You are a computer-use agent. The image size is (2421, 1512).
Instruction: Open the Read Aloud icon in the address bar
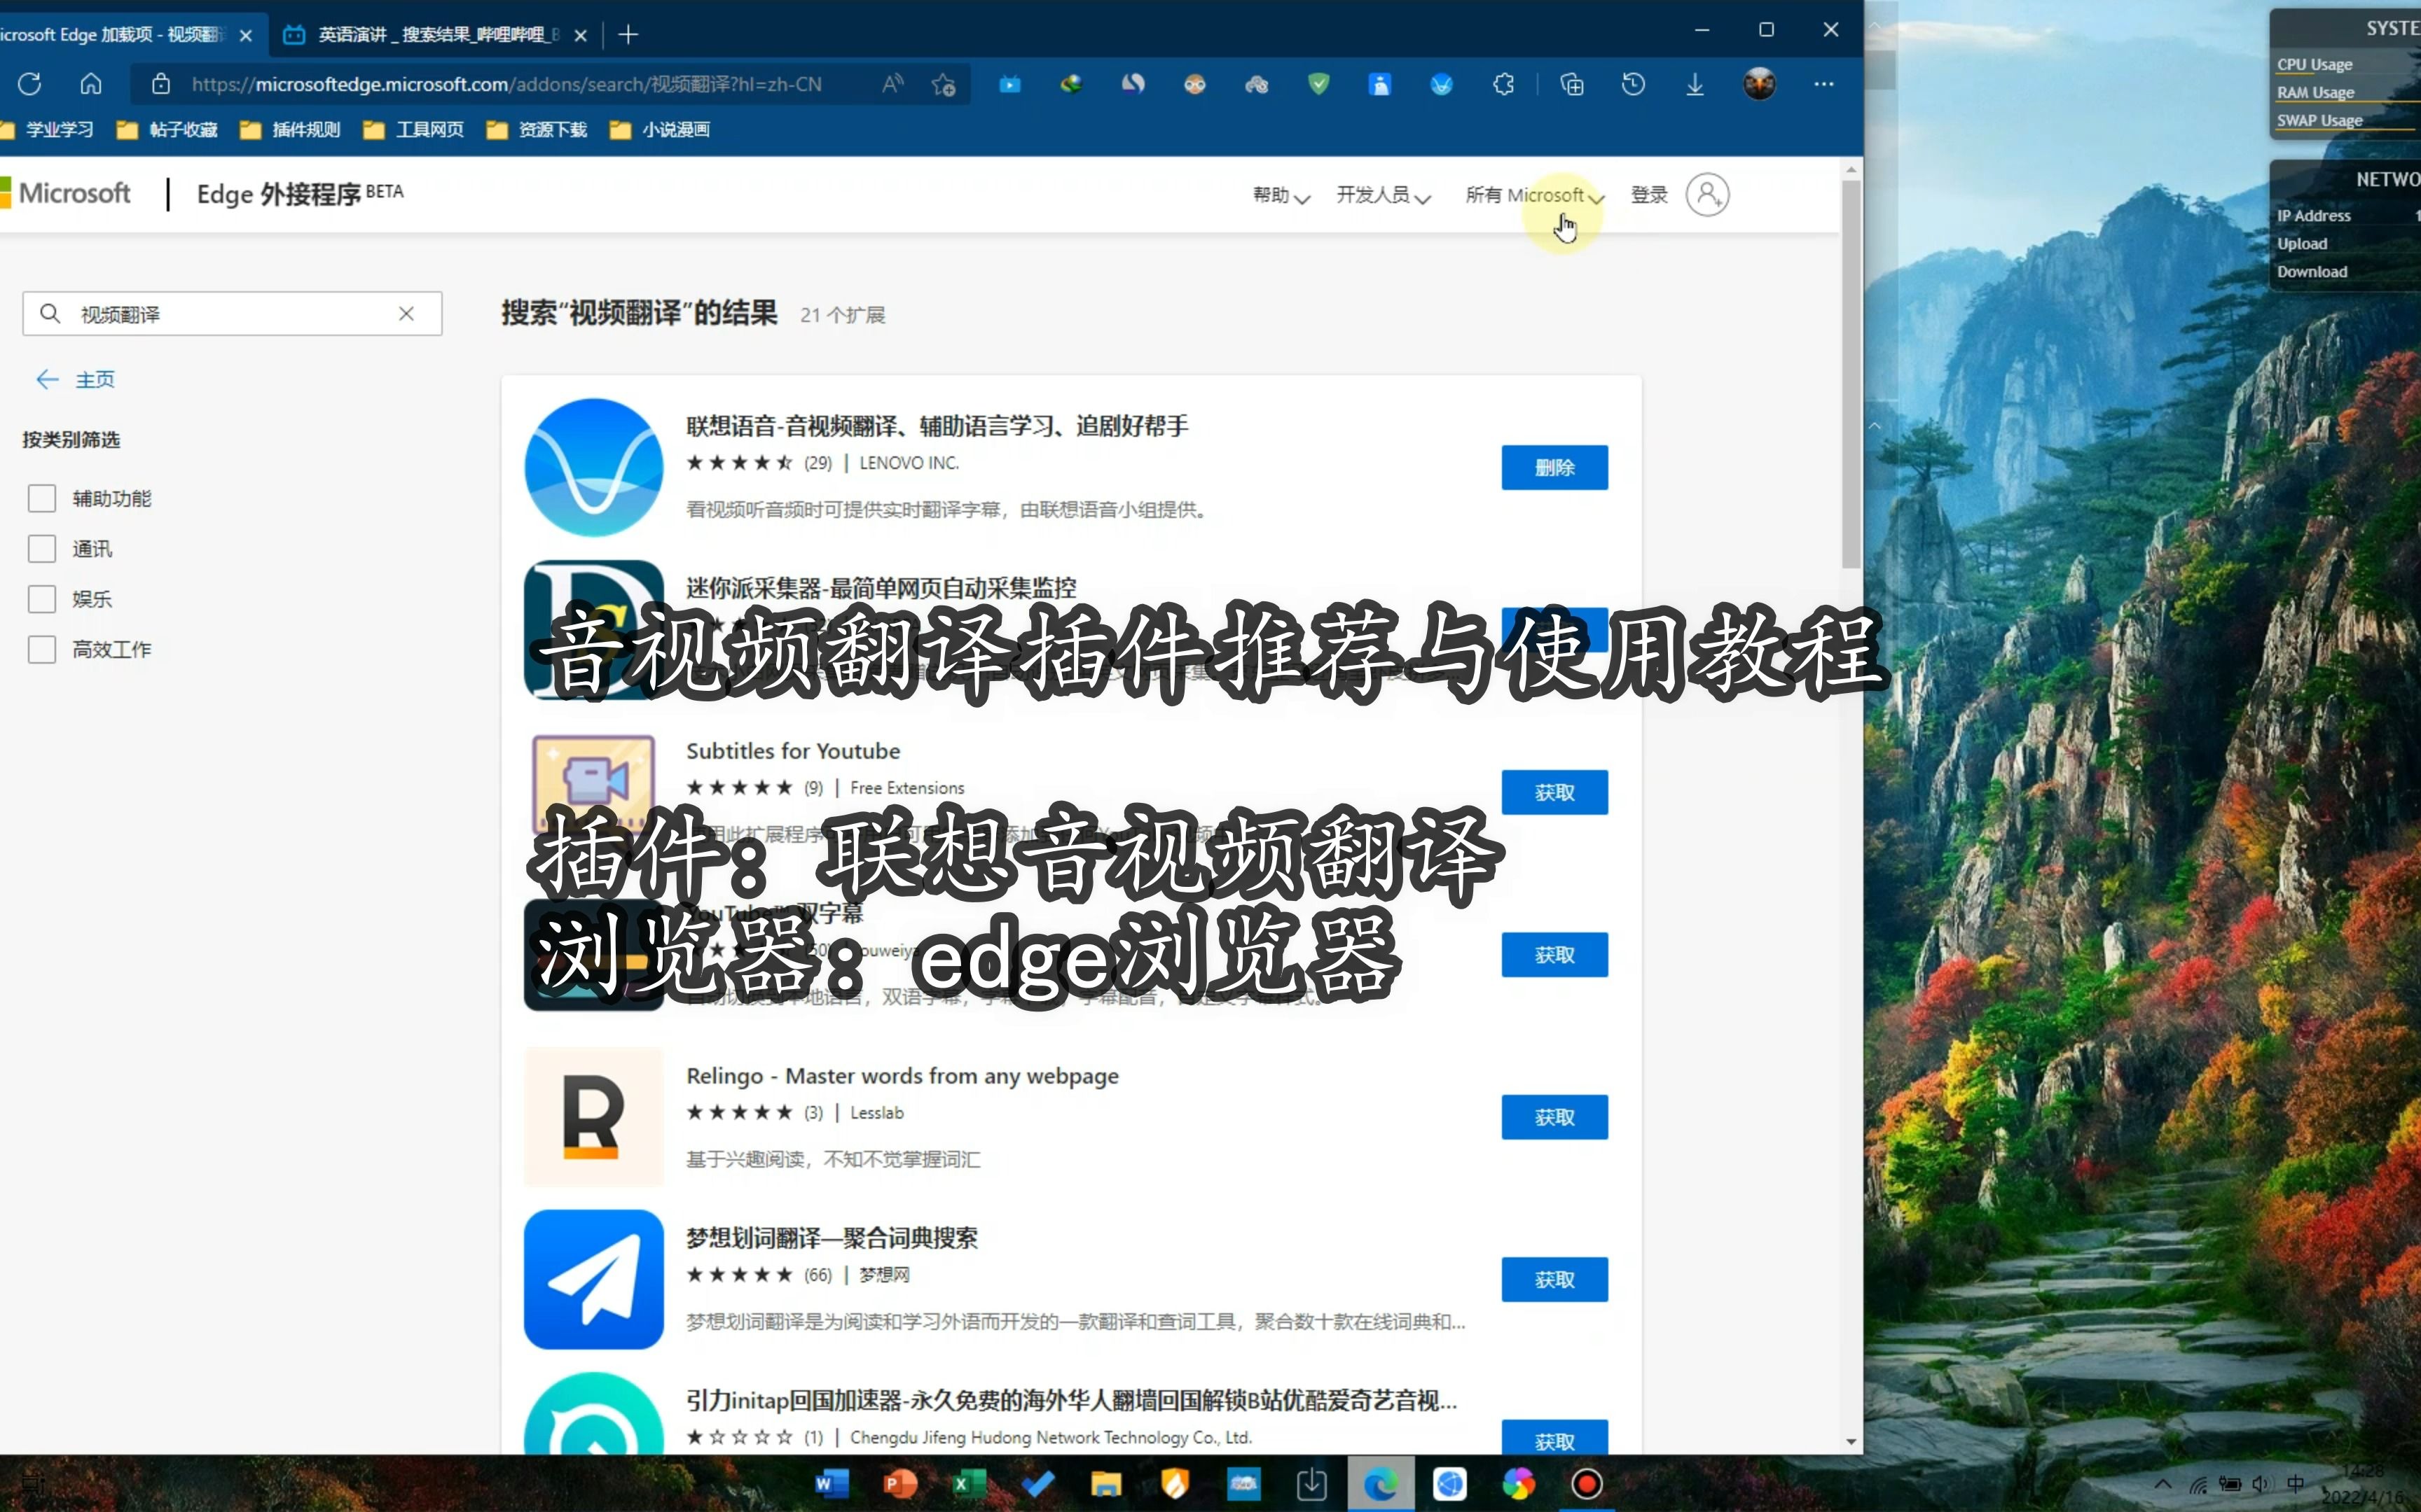892,84
